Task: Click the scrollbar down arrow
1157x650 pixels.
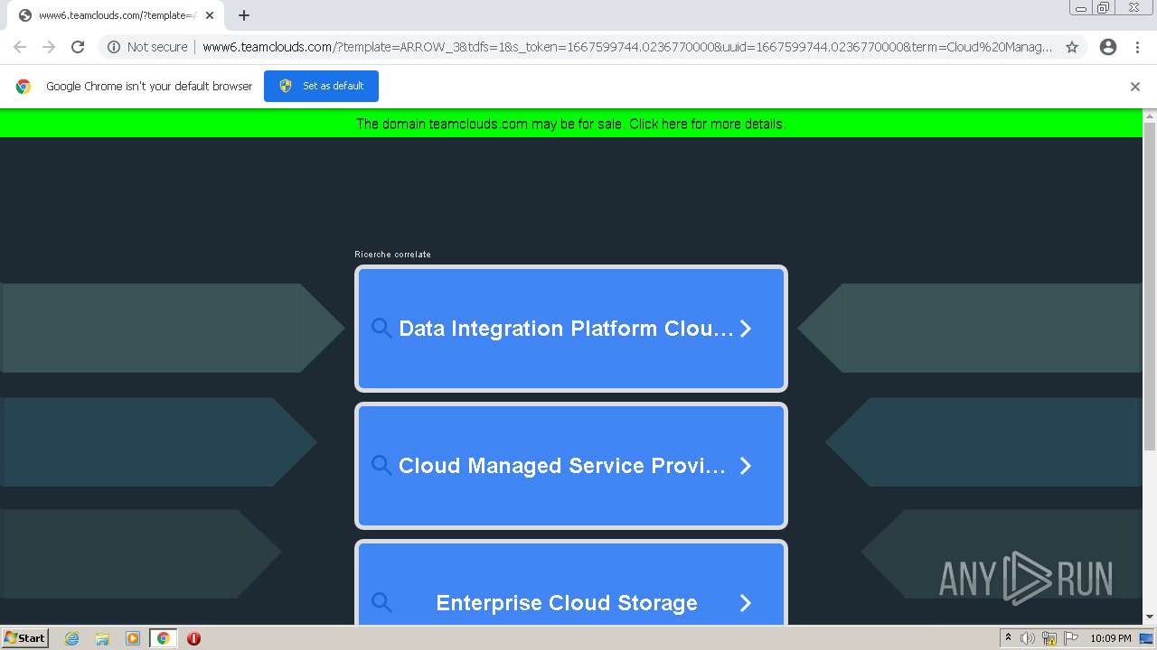Action: coord(1150,617)
